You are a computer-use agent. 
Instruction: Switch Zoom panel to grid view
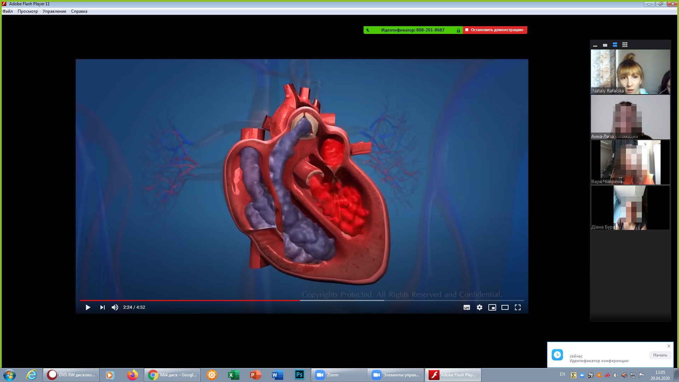pyautogui.click(x=625, y=45)
